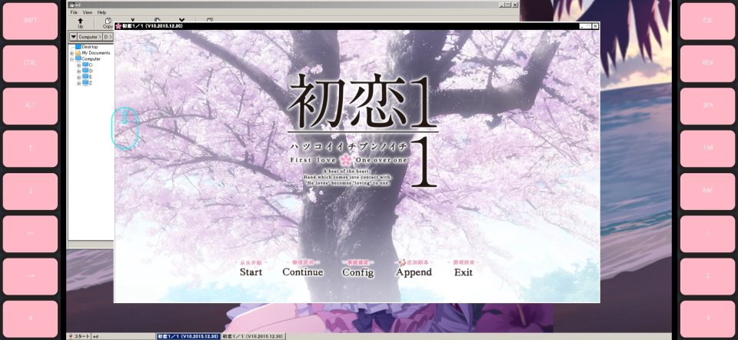Click the Computer icon in the tree
Viewport: 738px width, 340px height.
pos(78,59)
